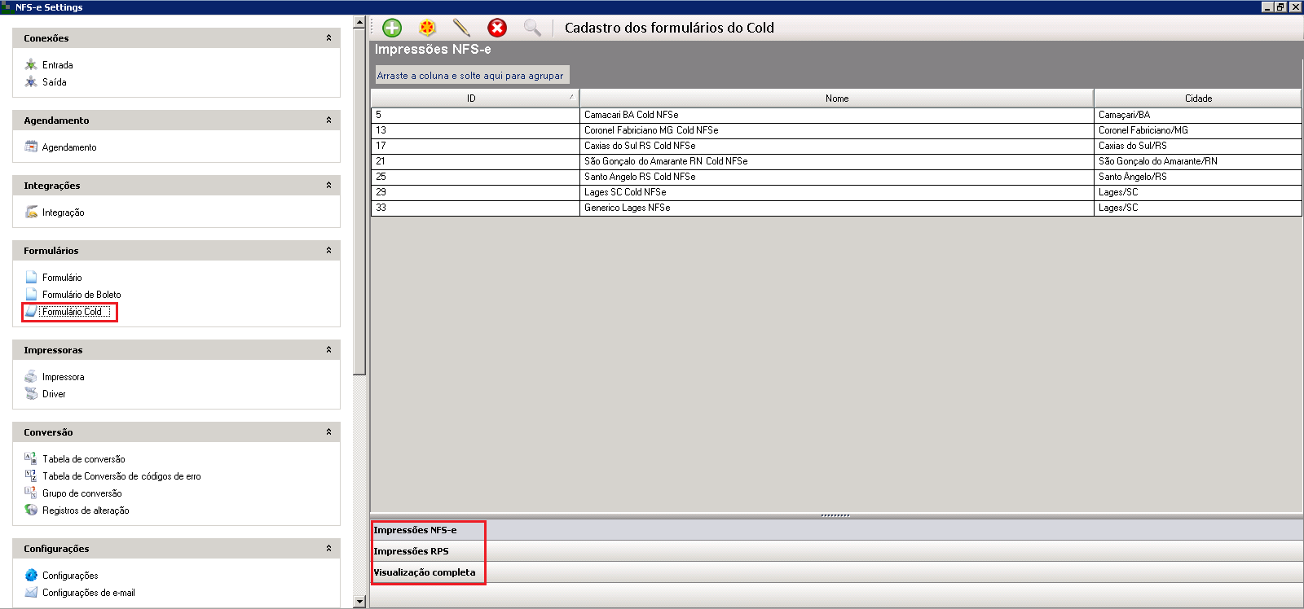1304x609 pixels.
Task: Open the Integração icon item
Action: (x=31, y=212)
